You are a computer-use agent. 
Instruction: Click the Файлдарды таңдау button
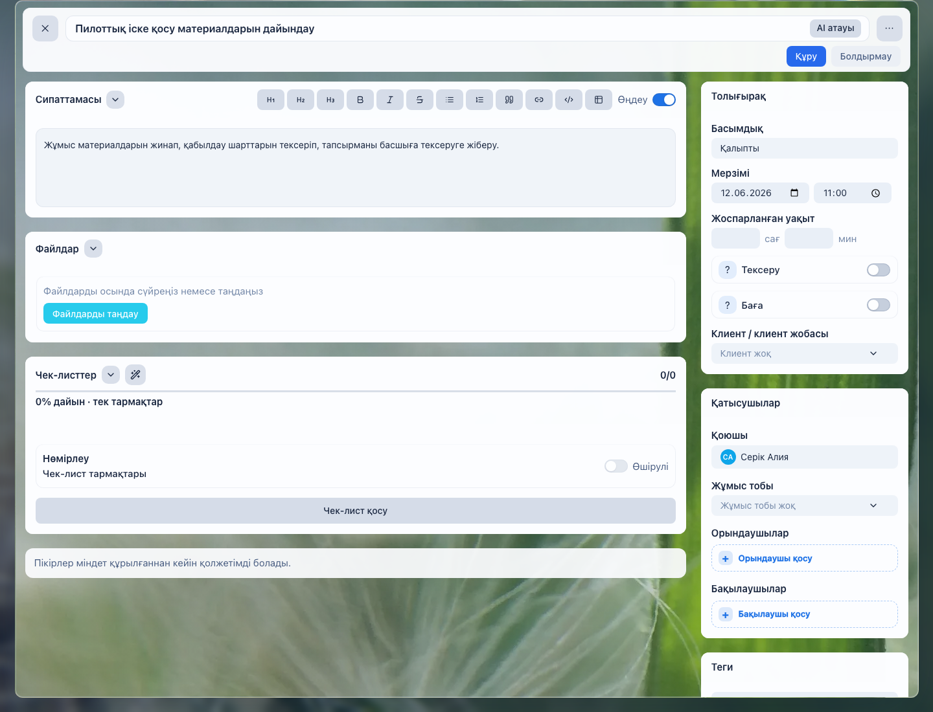tap(95, 313)
